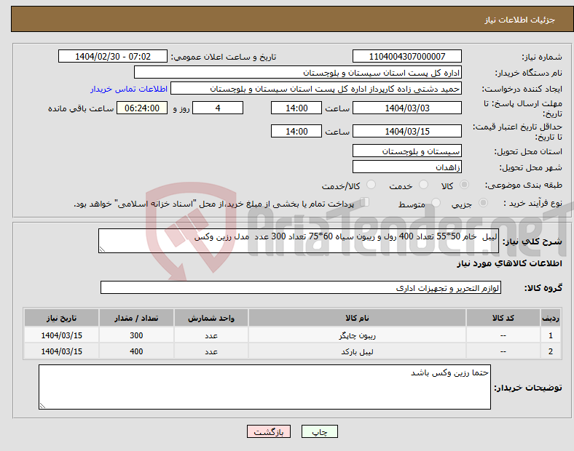
Task: Click the date cell in ریبون چاپگر row
Action: [x=61, y=335]
